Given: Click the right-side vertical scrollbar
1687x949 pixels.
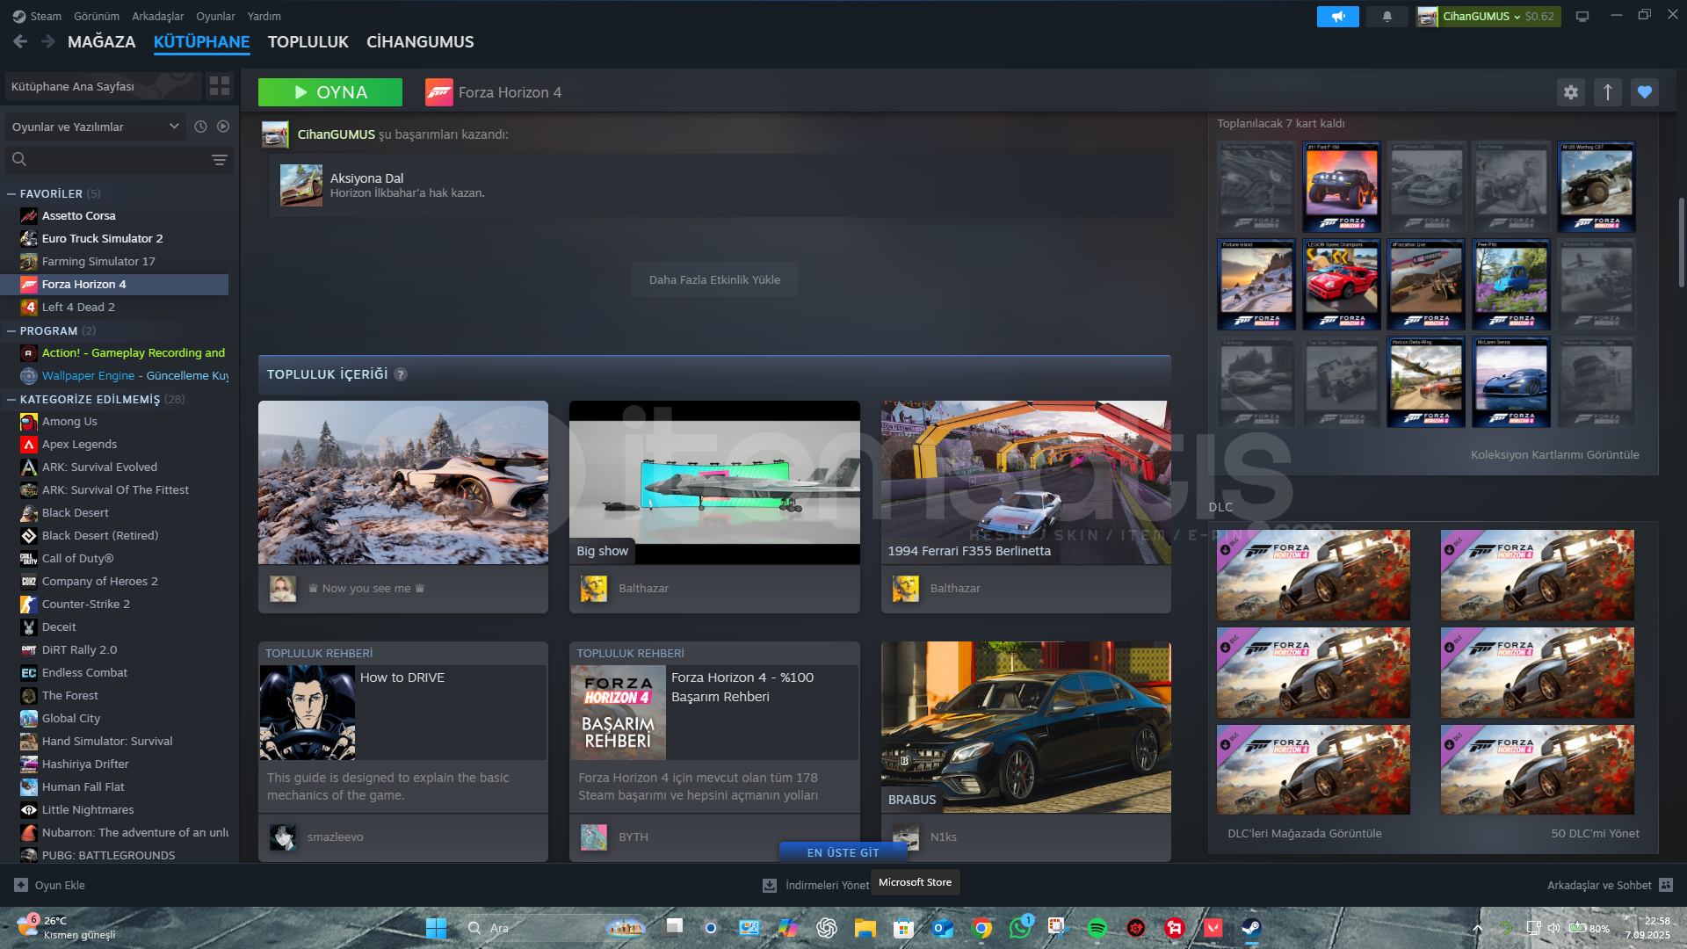Looking at the screenshot, I should coord(1682,243).
